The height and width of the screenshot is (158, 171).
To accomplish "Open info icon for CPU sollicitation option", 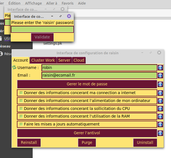I will point(160,109).
